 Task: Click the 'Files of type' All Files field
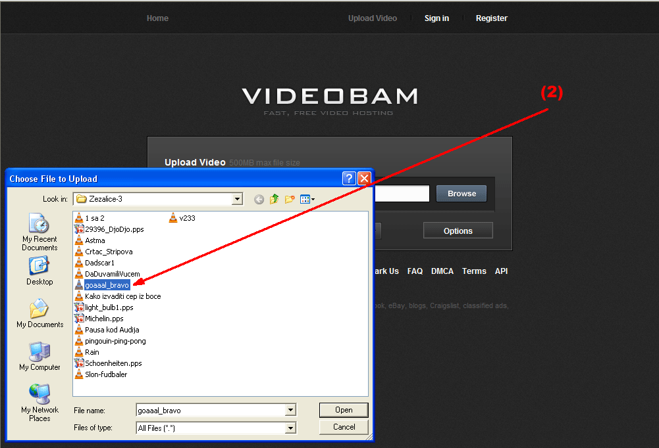(211, 428)
